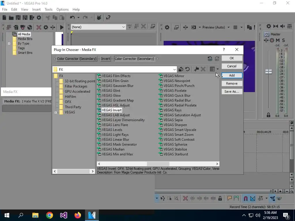Click the Save As... button
The width and height of the screenshot is (295, 221).
pos(232,92)
